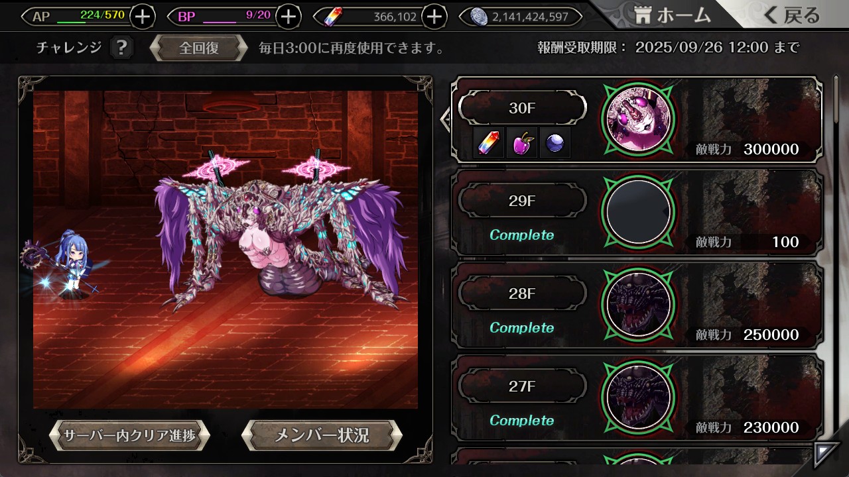The image size is (849, 477).
Task: Tap the purple apple reward icon
Action: coord(522,143)
